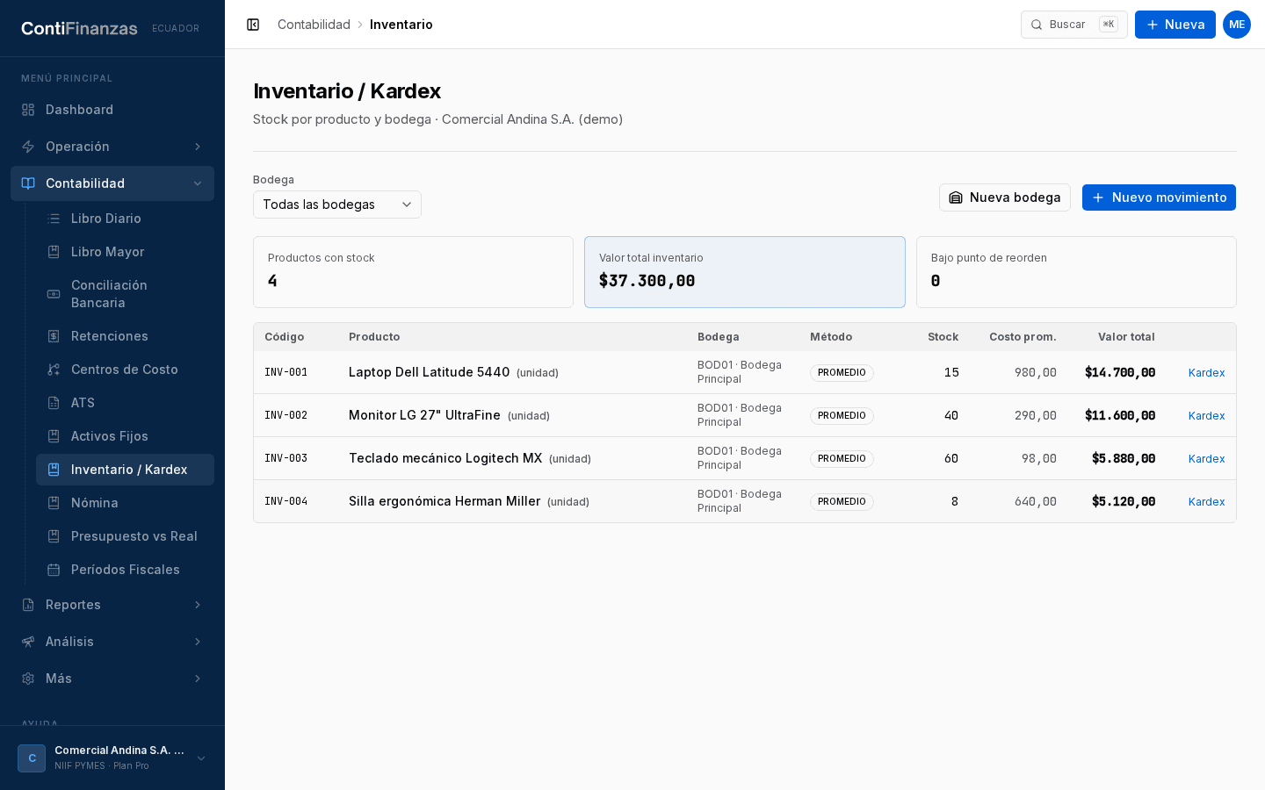Viewport: 1265px width, 790px height.
Task: Open the company switcher chevron
Action: click(x=201, y=758)
